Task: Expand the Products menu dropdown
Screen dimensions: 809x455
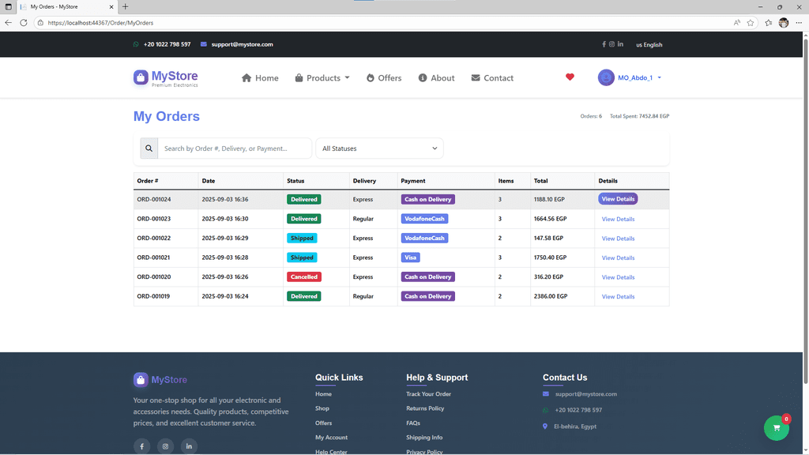Action: coord(322,78)
